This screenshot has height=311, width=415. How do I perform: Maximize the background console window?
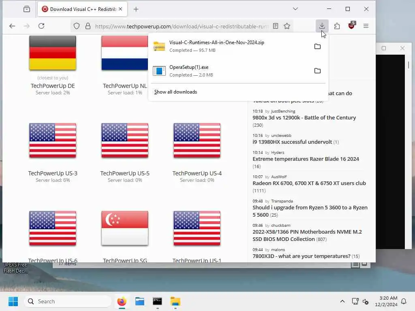[384, 48]
